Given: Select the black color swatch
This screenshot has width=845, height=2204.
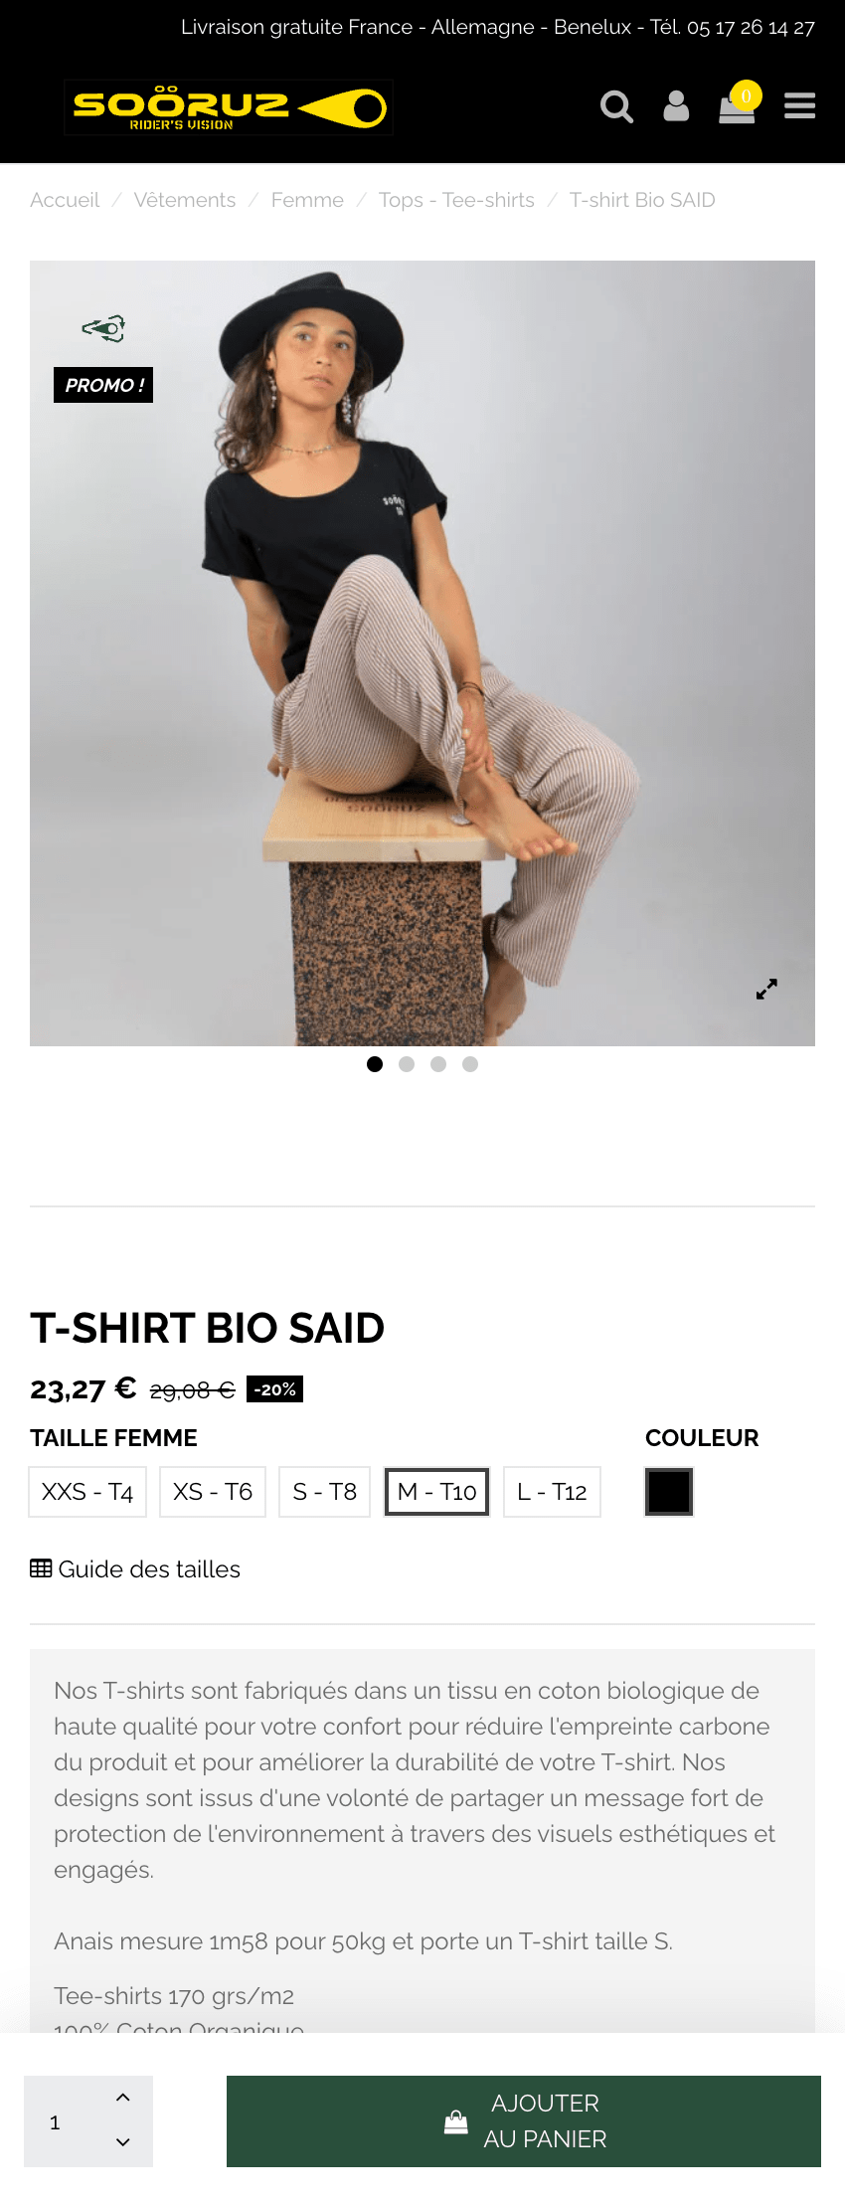Looking at the screenshot, I should (669, 1492).
